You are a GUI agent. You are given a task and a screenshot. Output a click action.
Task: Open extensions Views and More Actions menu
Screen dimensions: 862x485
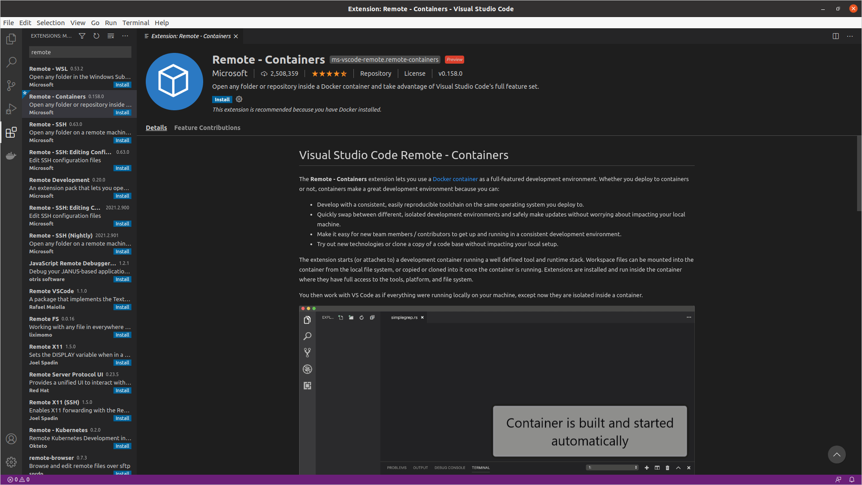[x=125, y=36]
